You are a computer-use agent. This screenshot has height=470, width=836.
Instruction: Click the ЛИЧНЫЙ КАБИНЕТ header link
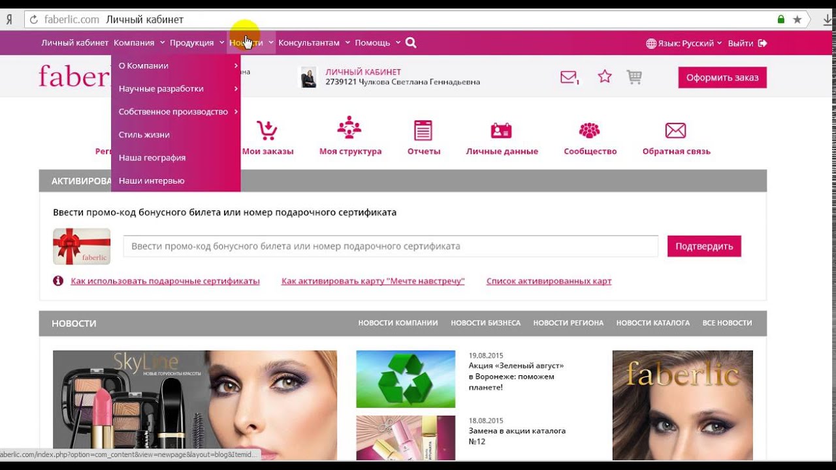(363, 72)
